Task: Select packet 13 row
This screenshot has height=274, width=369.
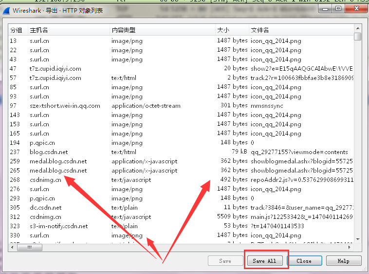Action: click(181, 41)
